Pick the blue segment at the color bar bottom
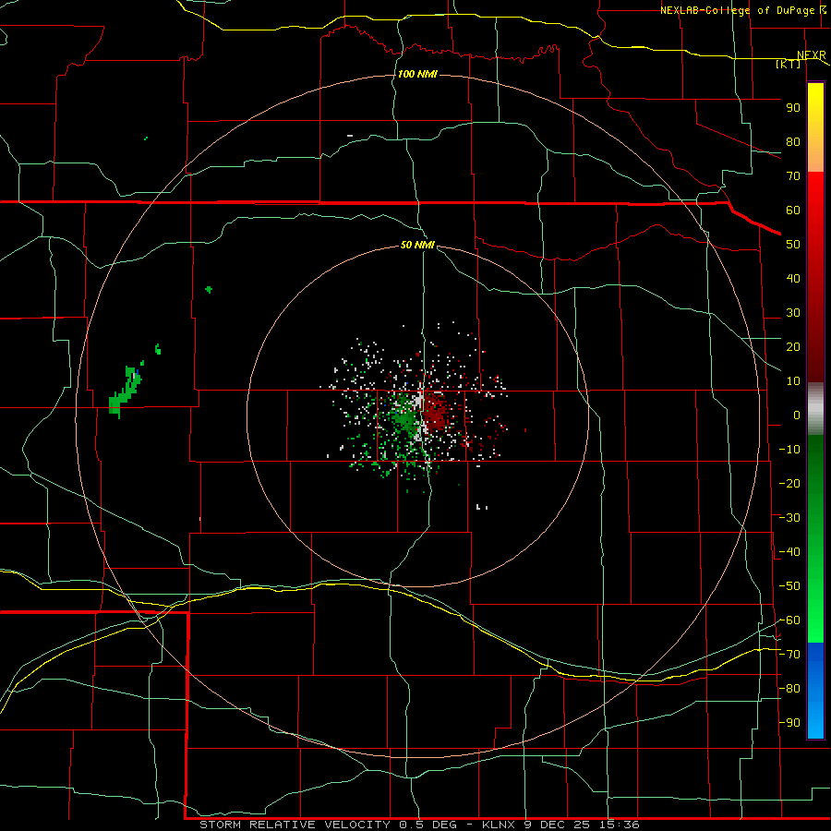 click(815, 691)
